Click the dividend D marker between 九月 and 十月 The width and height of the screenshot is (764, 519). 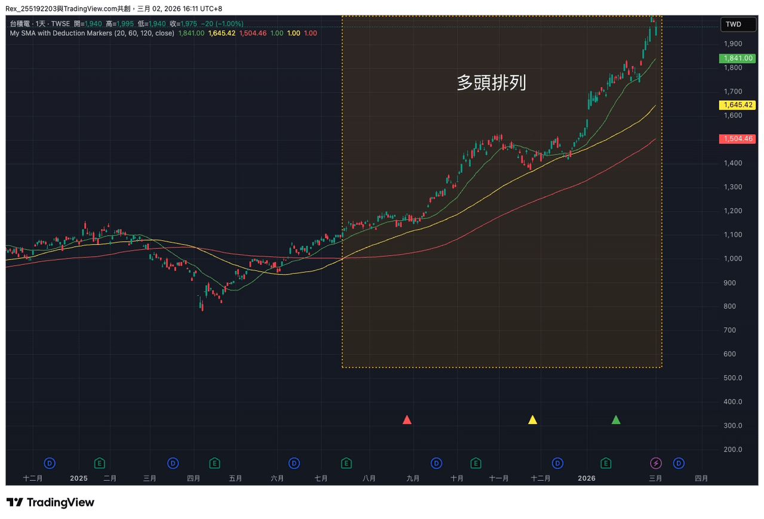[x=437, y=463]
